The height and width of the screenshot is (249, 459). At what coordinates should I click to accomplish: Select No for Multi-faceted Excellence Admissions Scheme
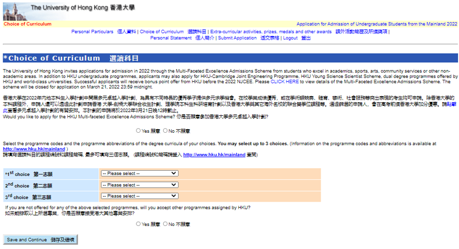pos(165,131)
